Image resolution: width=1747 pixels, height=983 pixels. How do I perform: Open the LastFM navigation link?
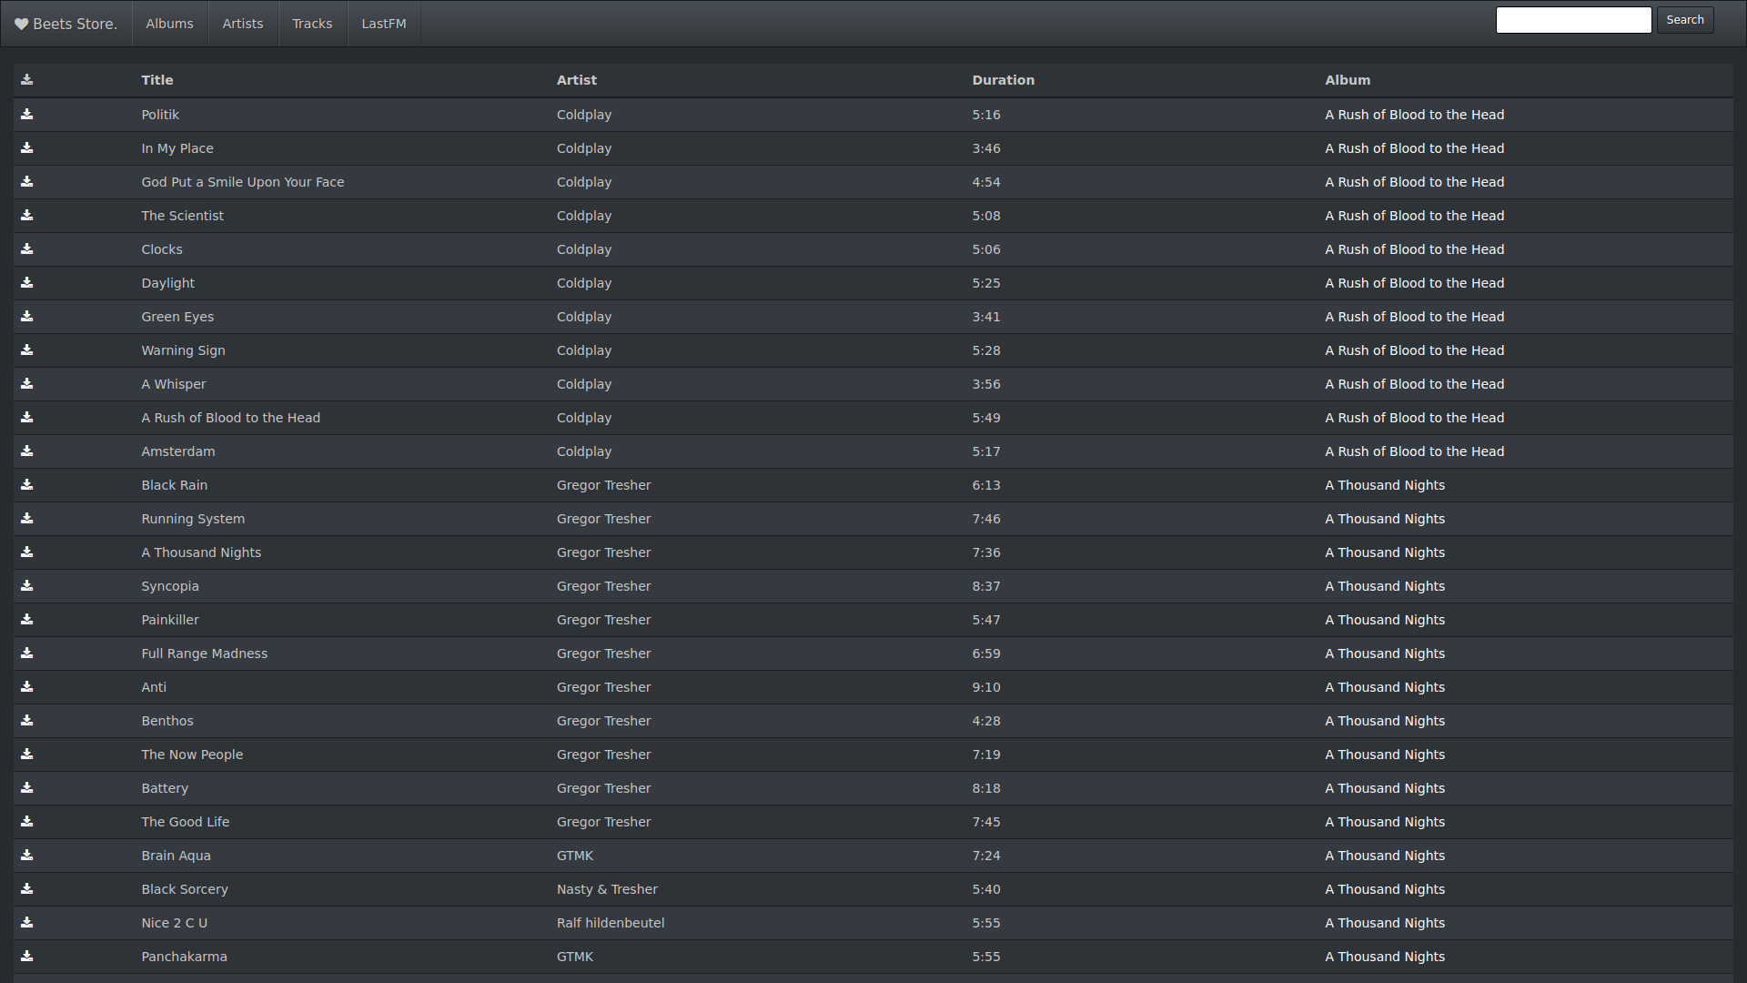click(x=384, y=24)
